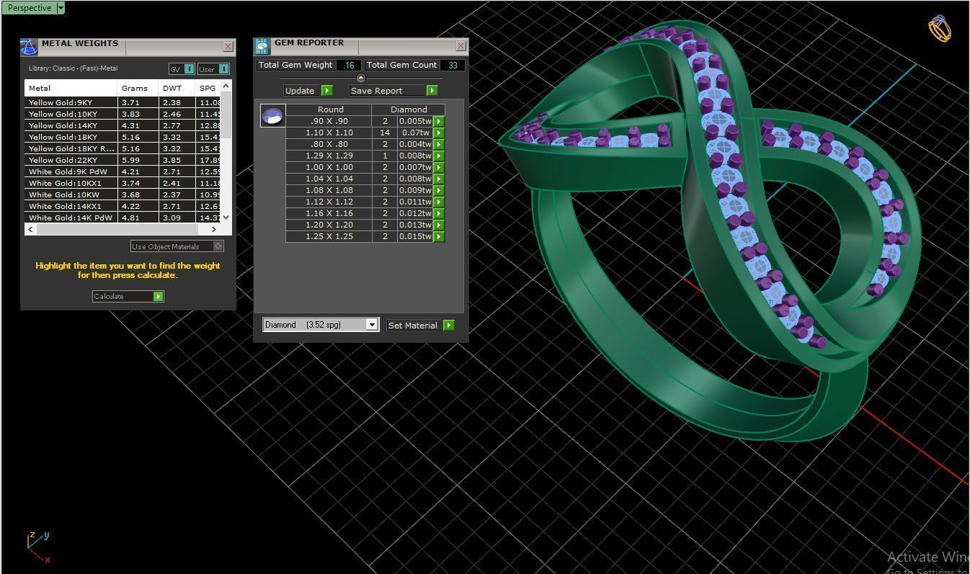
Task: Click the green Calculate arrow
Action: [159, 297]
